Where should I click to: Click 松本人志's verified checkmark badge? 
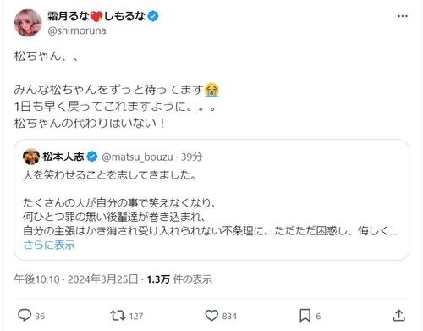[92, 157]
